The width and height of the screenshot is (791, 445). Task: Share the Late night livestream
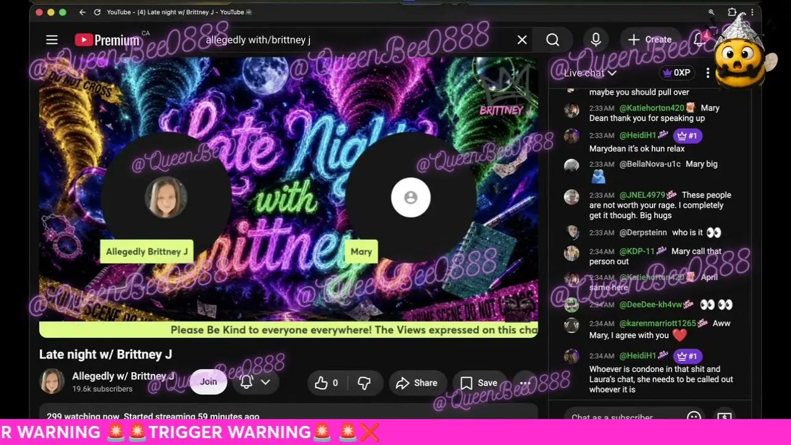[417, 383]
